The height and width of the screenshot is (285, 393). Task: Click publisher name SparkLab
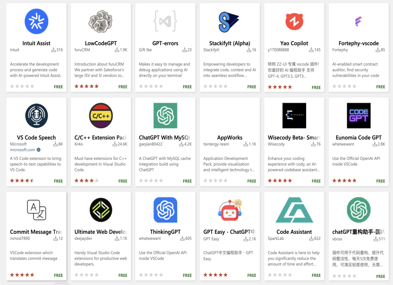[x=276, y=238]
